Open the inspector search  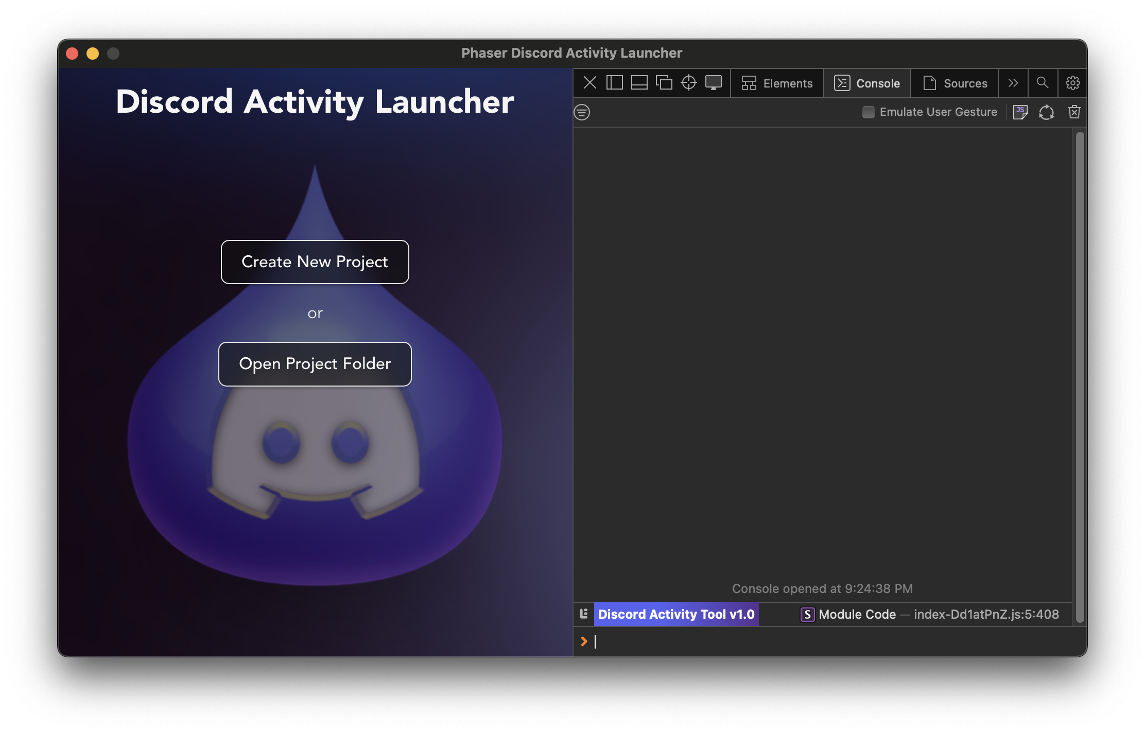1043,83
